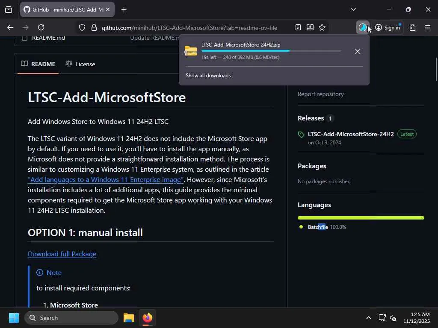Click Report repository link

click(321, 94)
